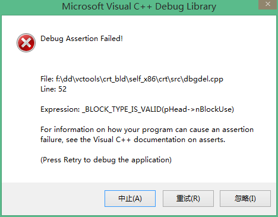Image resolution: width=278 pixels, height=217 pixels.
Task: Choose 重试(R) to debug the application
Action: (x=188, y=199)
